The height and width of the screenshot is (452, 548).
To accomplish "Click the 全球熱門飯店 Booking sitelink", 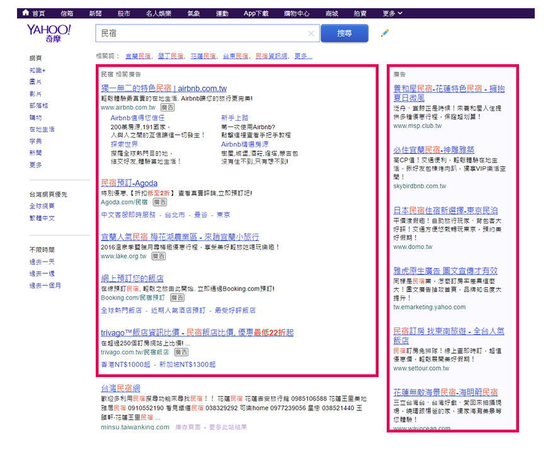I will [x=122, y=310].
